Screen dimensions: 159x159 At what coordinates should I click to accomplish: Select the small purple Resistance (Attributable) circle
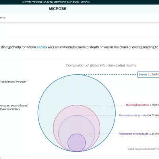click(77, 143)
